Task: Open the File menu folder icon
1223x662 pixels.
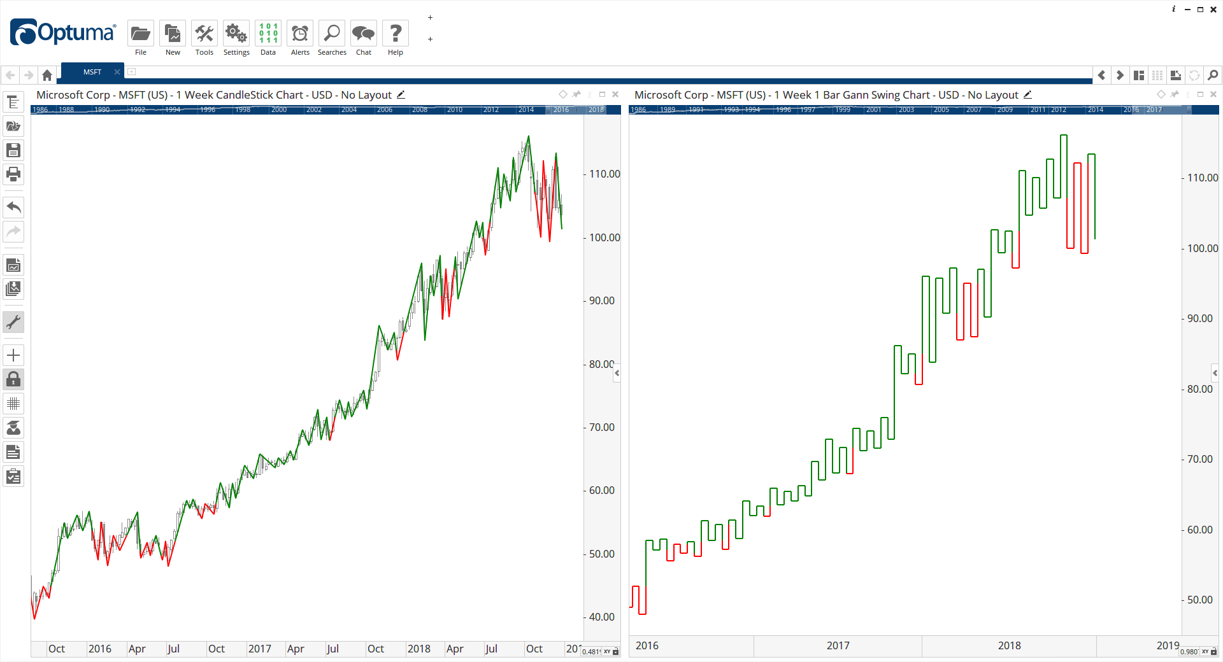Action: (141, 33)
